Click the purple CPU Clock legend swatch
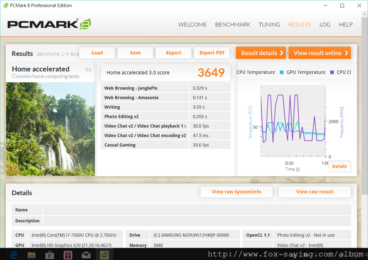Viewport: 368px width, 260px height. (332, 72)
